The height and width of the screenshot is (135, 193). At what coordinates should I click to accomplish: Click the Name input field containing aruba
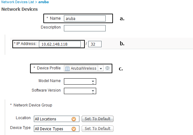(x=85, y=18)
